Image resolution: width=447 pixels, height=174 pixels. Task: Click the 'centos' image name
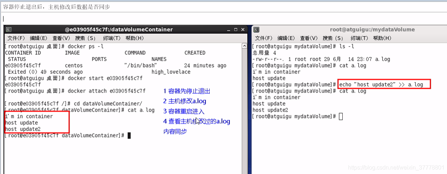[74, 66]
